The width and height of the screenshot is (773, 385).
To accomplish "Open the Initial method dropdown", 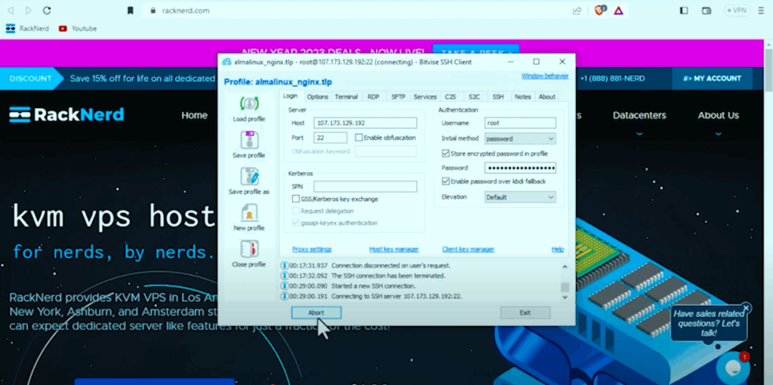I will 520,138.
